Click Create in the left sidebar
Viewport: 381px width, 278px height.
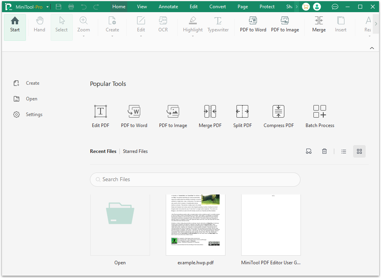pyautogui.click(x=26, y=83)
